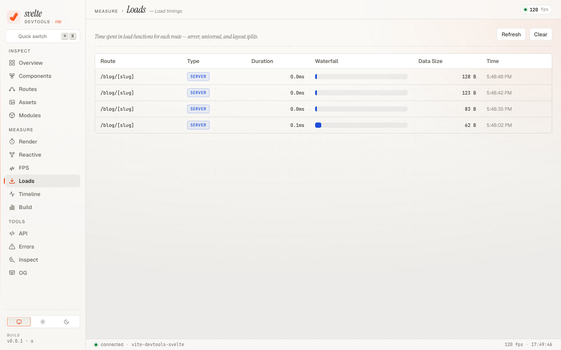
Task: Click the Loads download icon
Action: pyautogui.click(x=12, y=181)
